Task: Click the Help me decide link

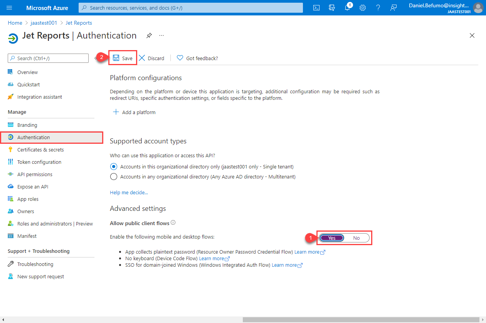Action: click(x=129, y=192)
